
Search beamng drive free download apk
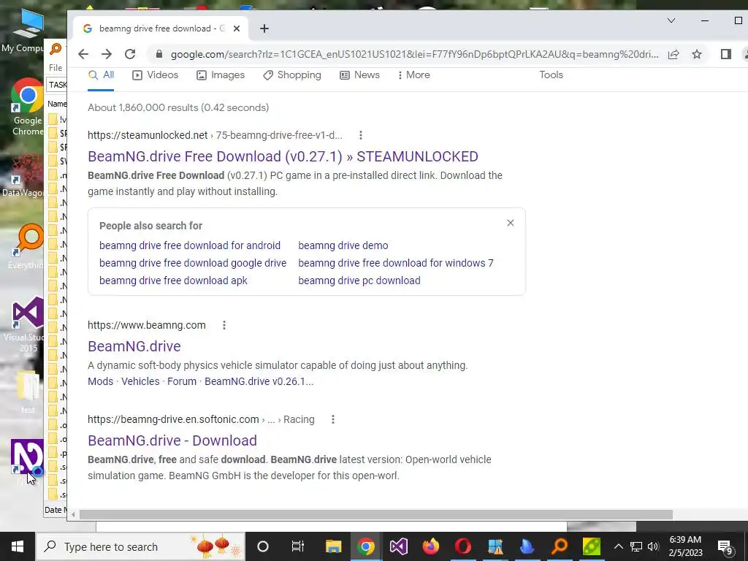[x=173, y=281]
